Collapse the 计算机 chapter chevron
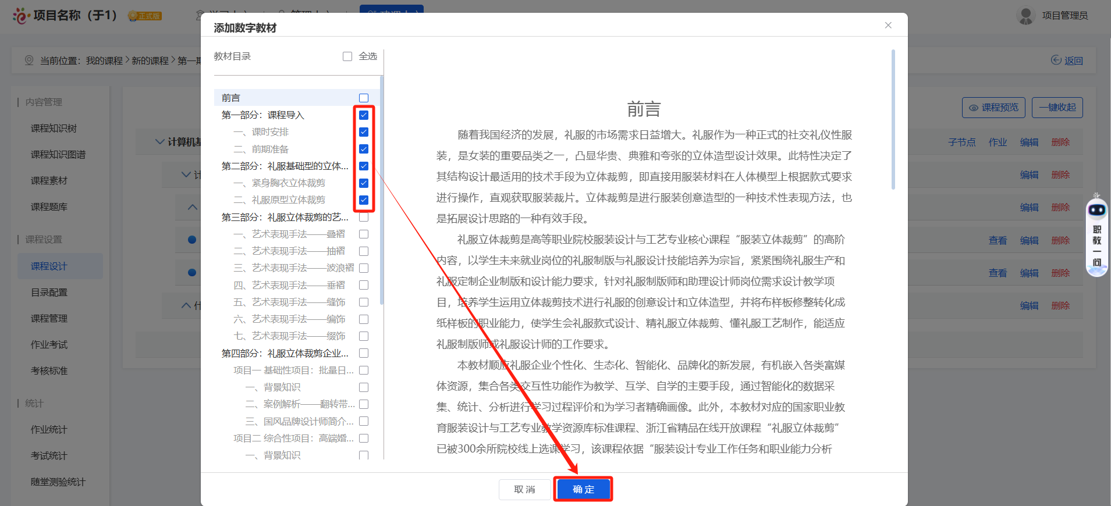 (159, 142)
